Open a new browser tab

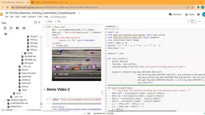[66, 2]
